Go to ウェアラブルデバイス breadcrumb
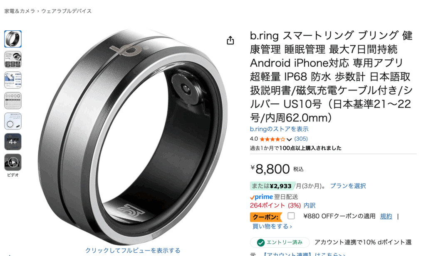426x256 pixels. [x=66, y=11]
